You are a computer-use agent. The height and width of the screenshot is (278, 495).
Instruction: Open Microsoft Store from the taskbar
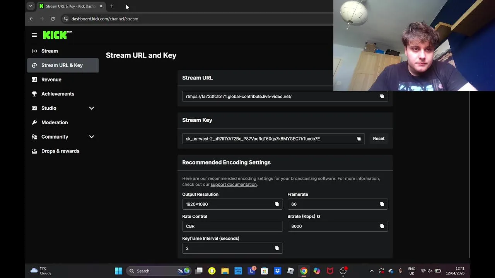point(264,271)
